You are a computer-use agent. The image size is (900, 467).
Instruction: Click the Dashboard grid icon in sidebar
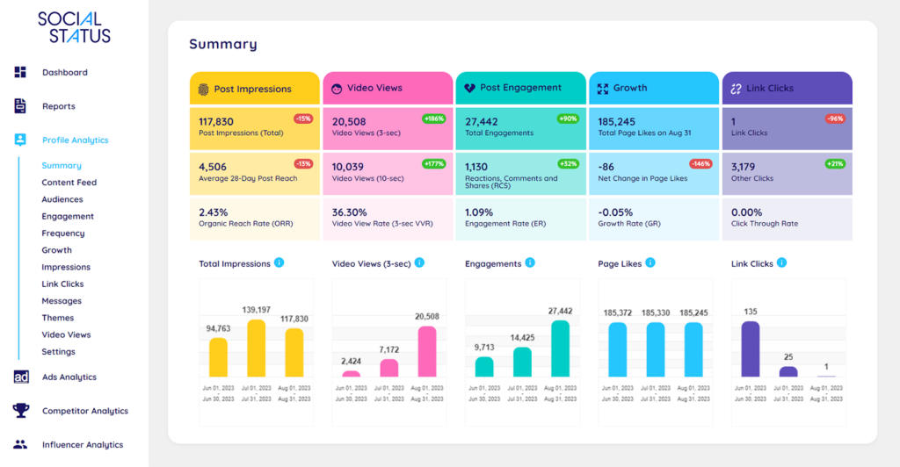20,72
